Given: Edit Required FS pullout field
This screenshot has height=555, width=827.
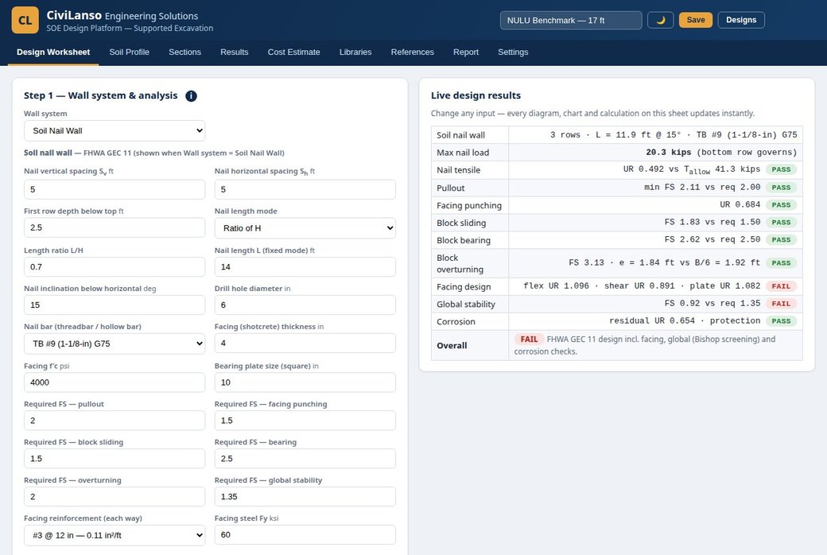Looking at the screenshot, I should pos(115,421).
